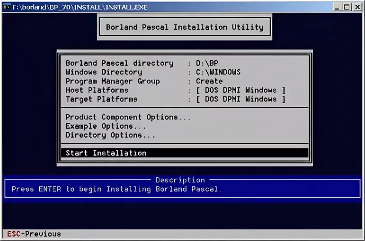This screenshot has width=365, height=241.
Task: Select the Host Platforms row
Action: 185,90
